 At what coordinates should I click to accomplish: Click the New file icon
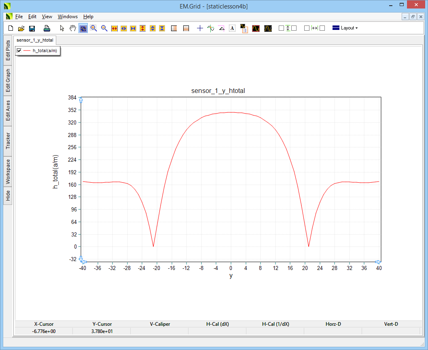tap(11, 28)
